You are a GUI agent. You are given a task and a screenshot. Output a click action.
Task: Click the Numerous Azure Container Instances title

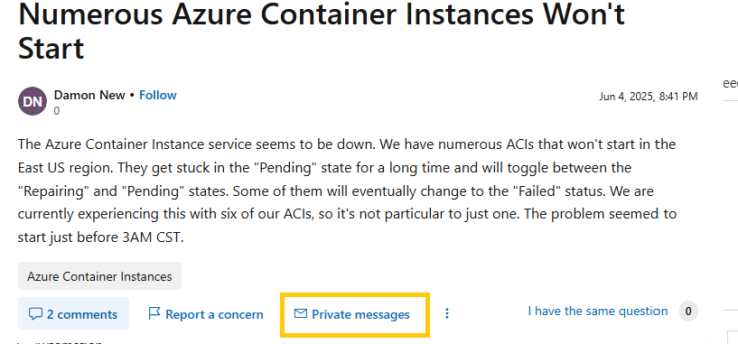322,31
